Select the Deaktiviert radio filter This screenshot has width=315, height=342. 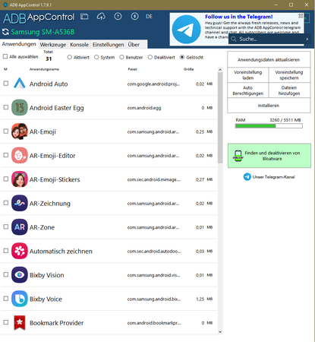(x=150, y=57)
